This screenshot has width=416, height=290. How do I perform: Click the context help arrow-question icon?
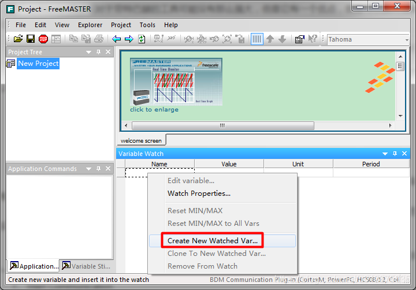tap(313, 39)
